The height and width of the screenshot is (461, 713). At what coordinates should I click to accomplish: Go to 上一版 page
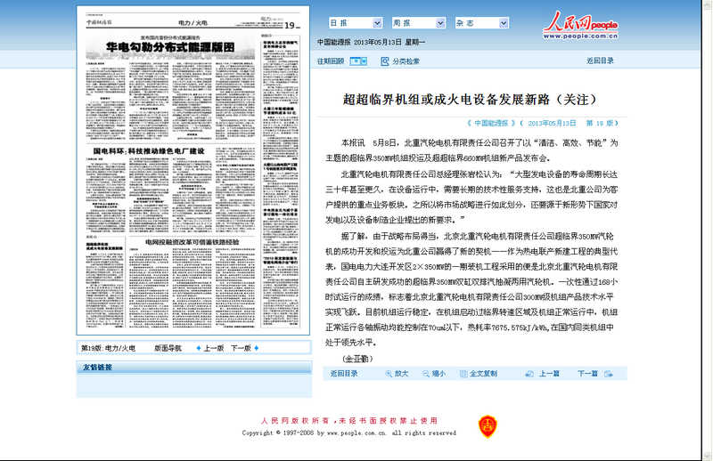click(x=214, y=348)
